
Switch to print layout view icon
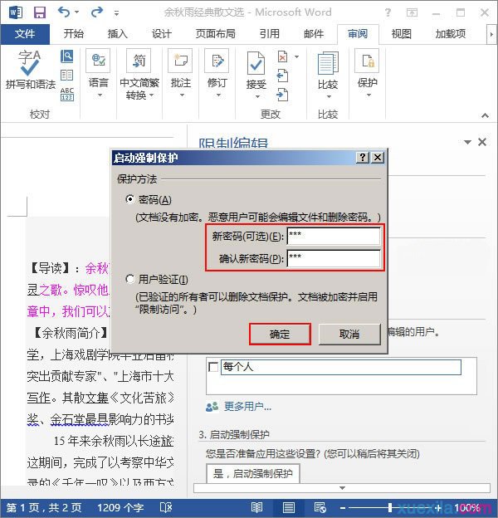tap(289, 507)
